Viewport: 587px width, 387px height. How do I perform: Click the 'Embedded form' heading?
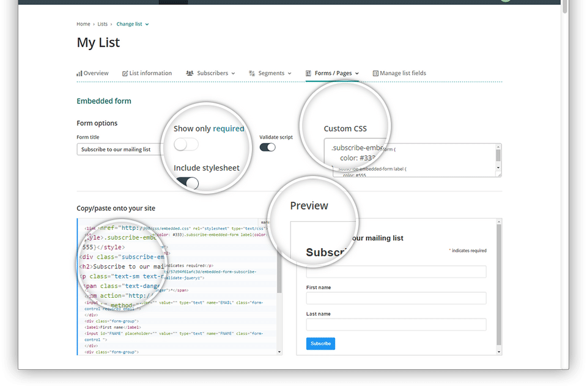click(104, 101)
